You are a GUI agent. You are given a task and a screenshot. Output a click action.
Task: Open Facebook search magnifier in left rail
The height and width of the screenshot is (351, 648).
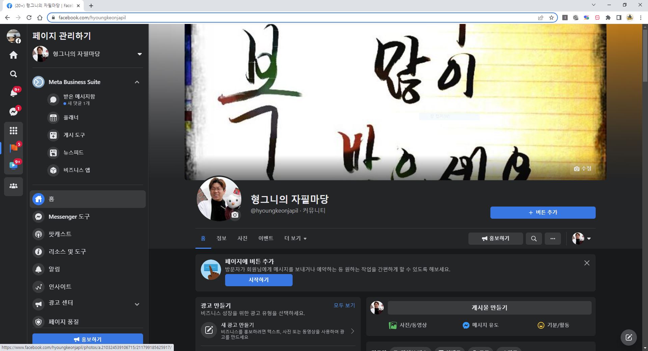pos(13,74)
